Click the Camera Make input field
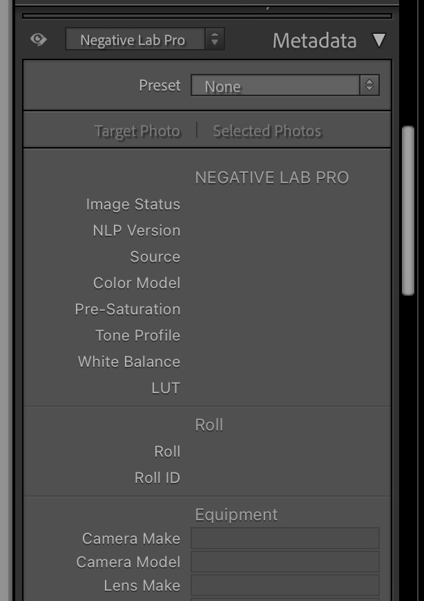Image resolution: width=424 pixels, height=601 pixels. tap(285, 538)
